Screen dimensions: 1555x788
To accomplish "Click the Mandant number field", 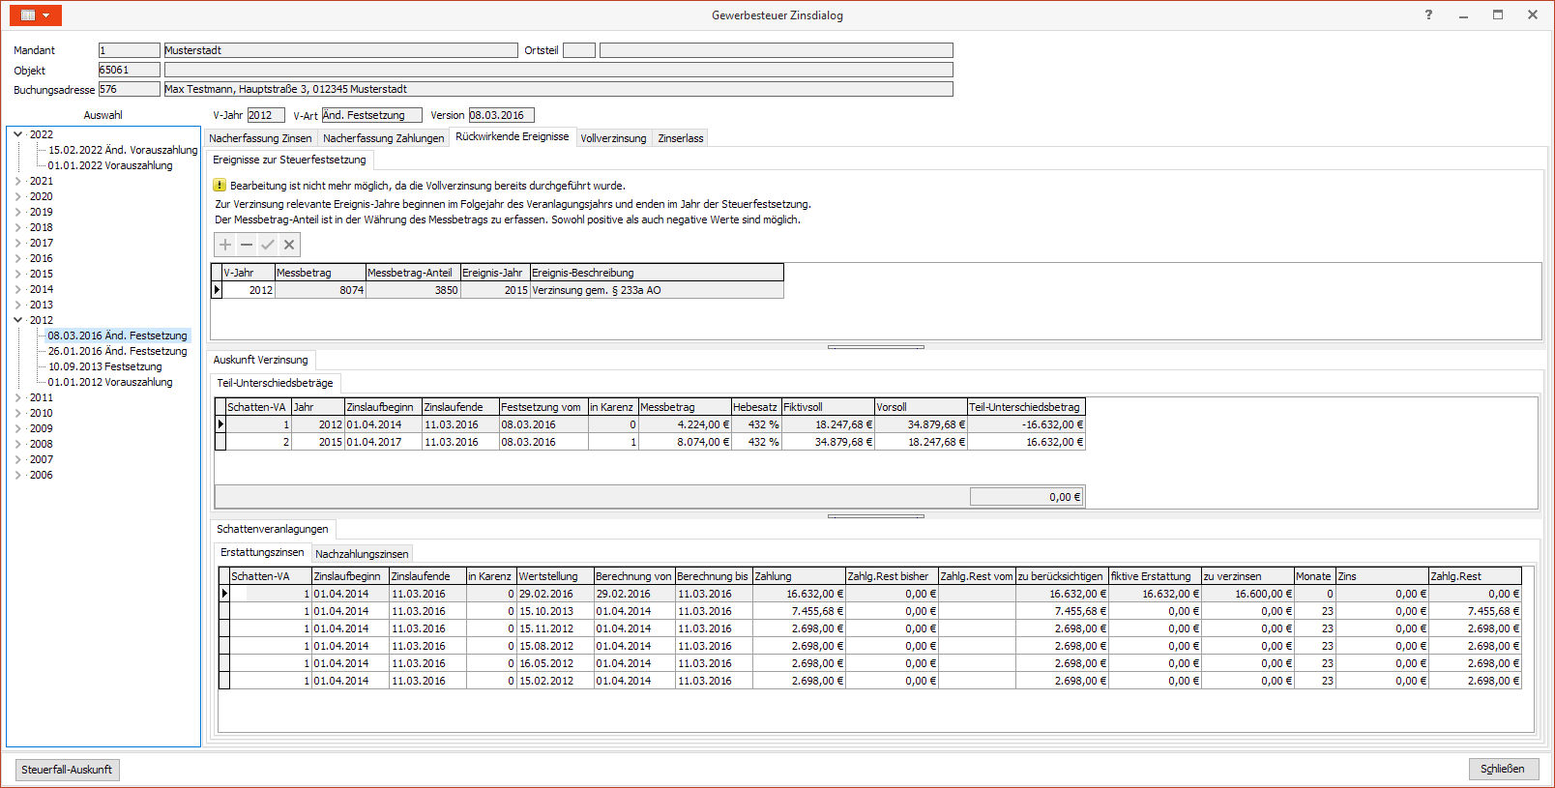I will coord(130,50).
